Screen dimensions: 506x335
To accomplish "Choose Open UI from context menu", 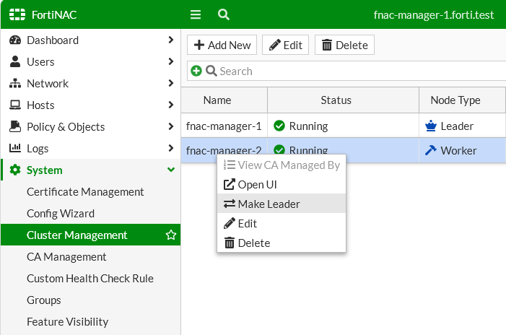I will (x=282, y=184).
